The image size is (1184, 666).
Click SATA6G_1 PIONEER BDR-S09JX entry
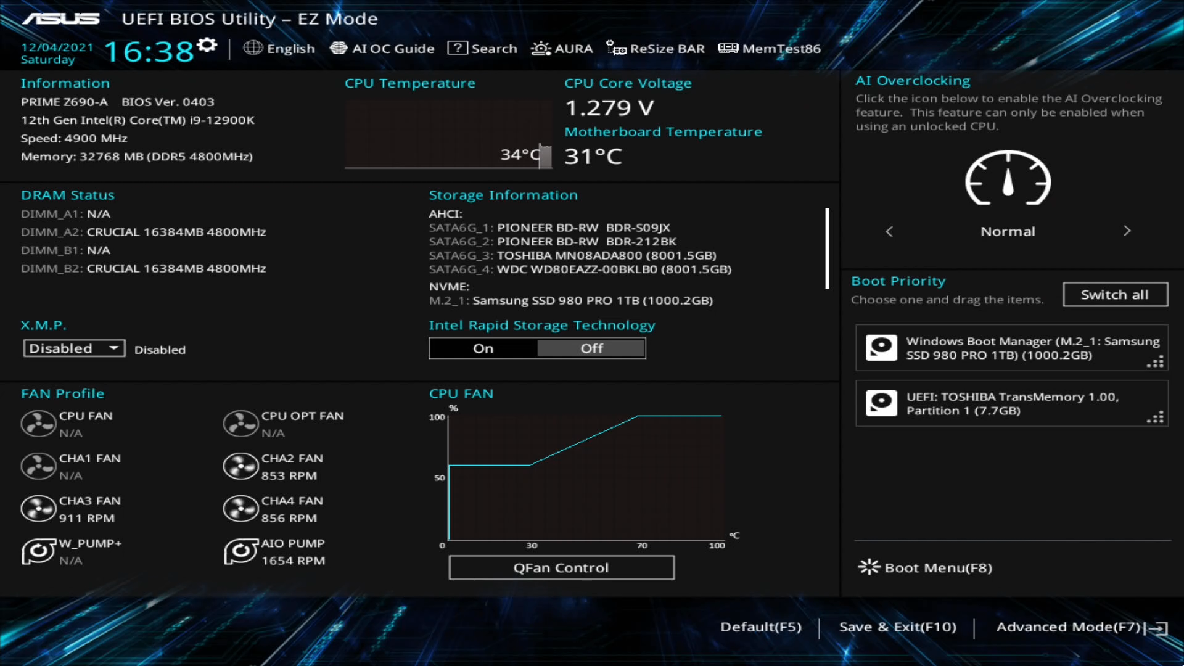click(549, 228)
